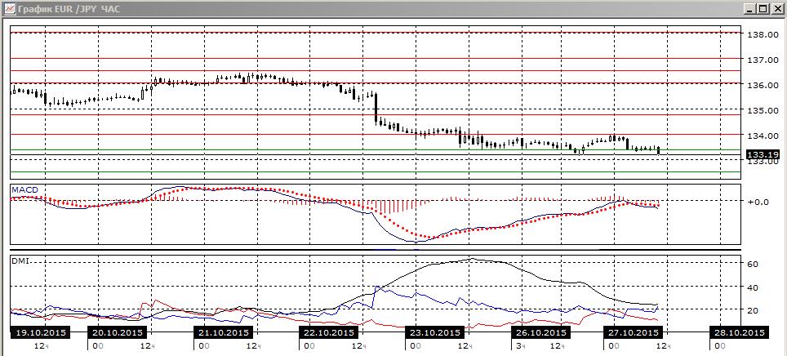This screenshot has height=356, width=787.
Task: Select the 23.10.2015 date marker
Action: (434, 333)
